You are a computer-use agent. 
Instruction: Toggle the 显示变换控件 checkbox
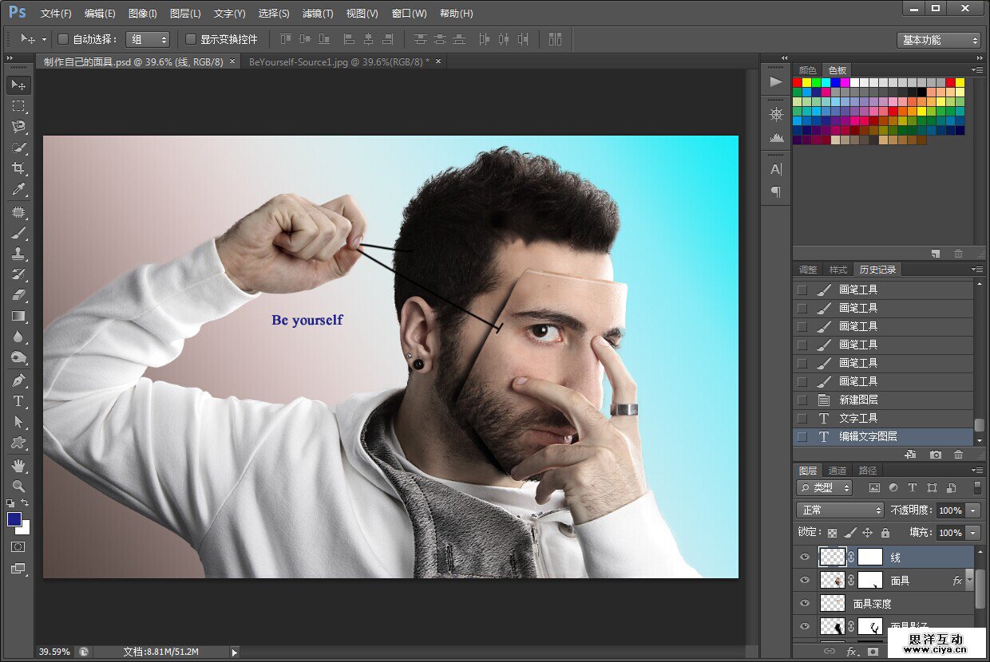coord(191,39)
